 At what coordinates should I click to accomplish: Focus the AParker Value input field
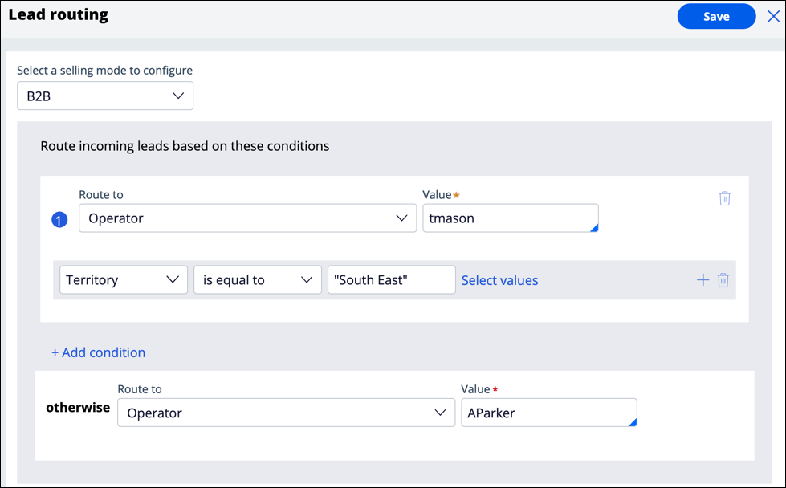(544, 413)
